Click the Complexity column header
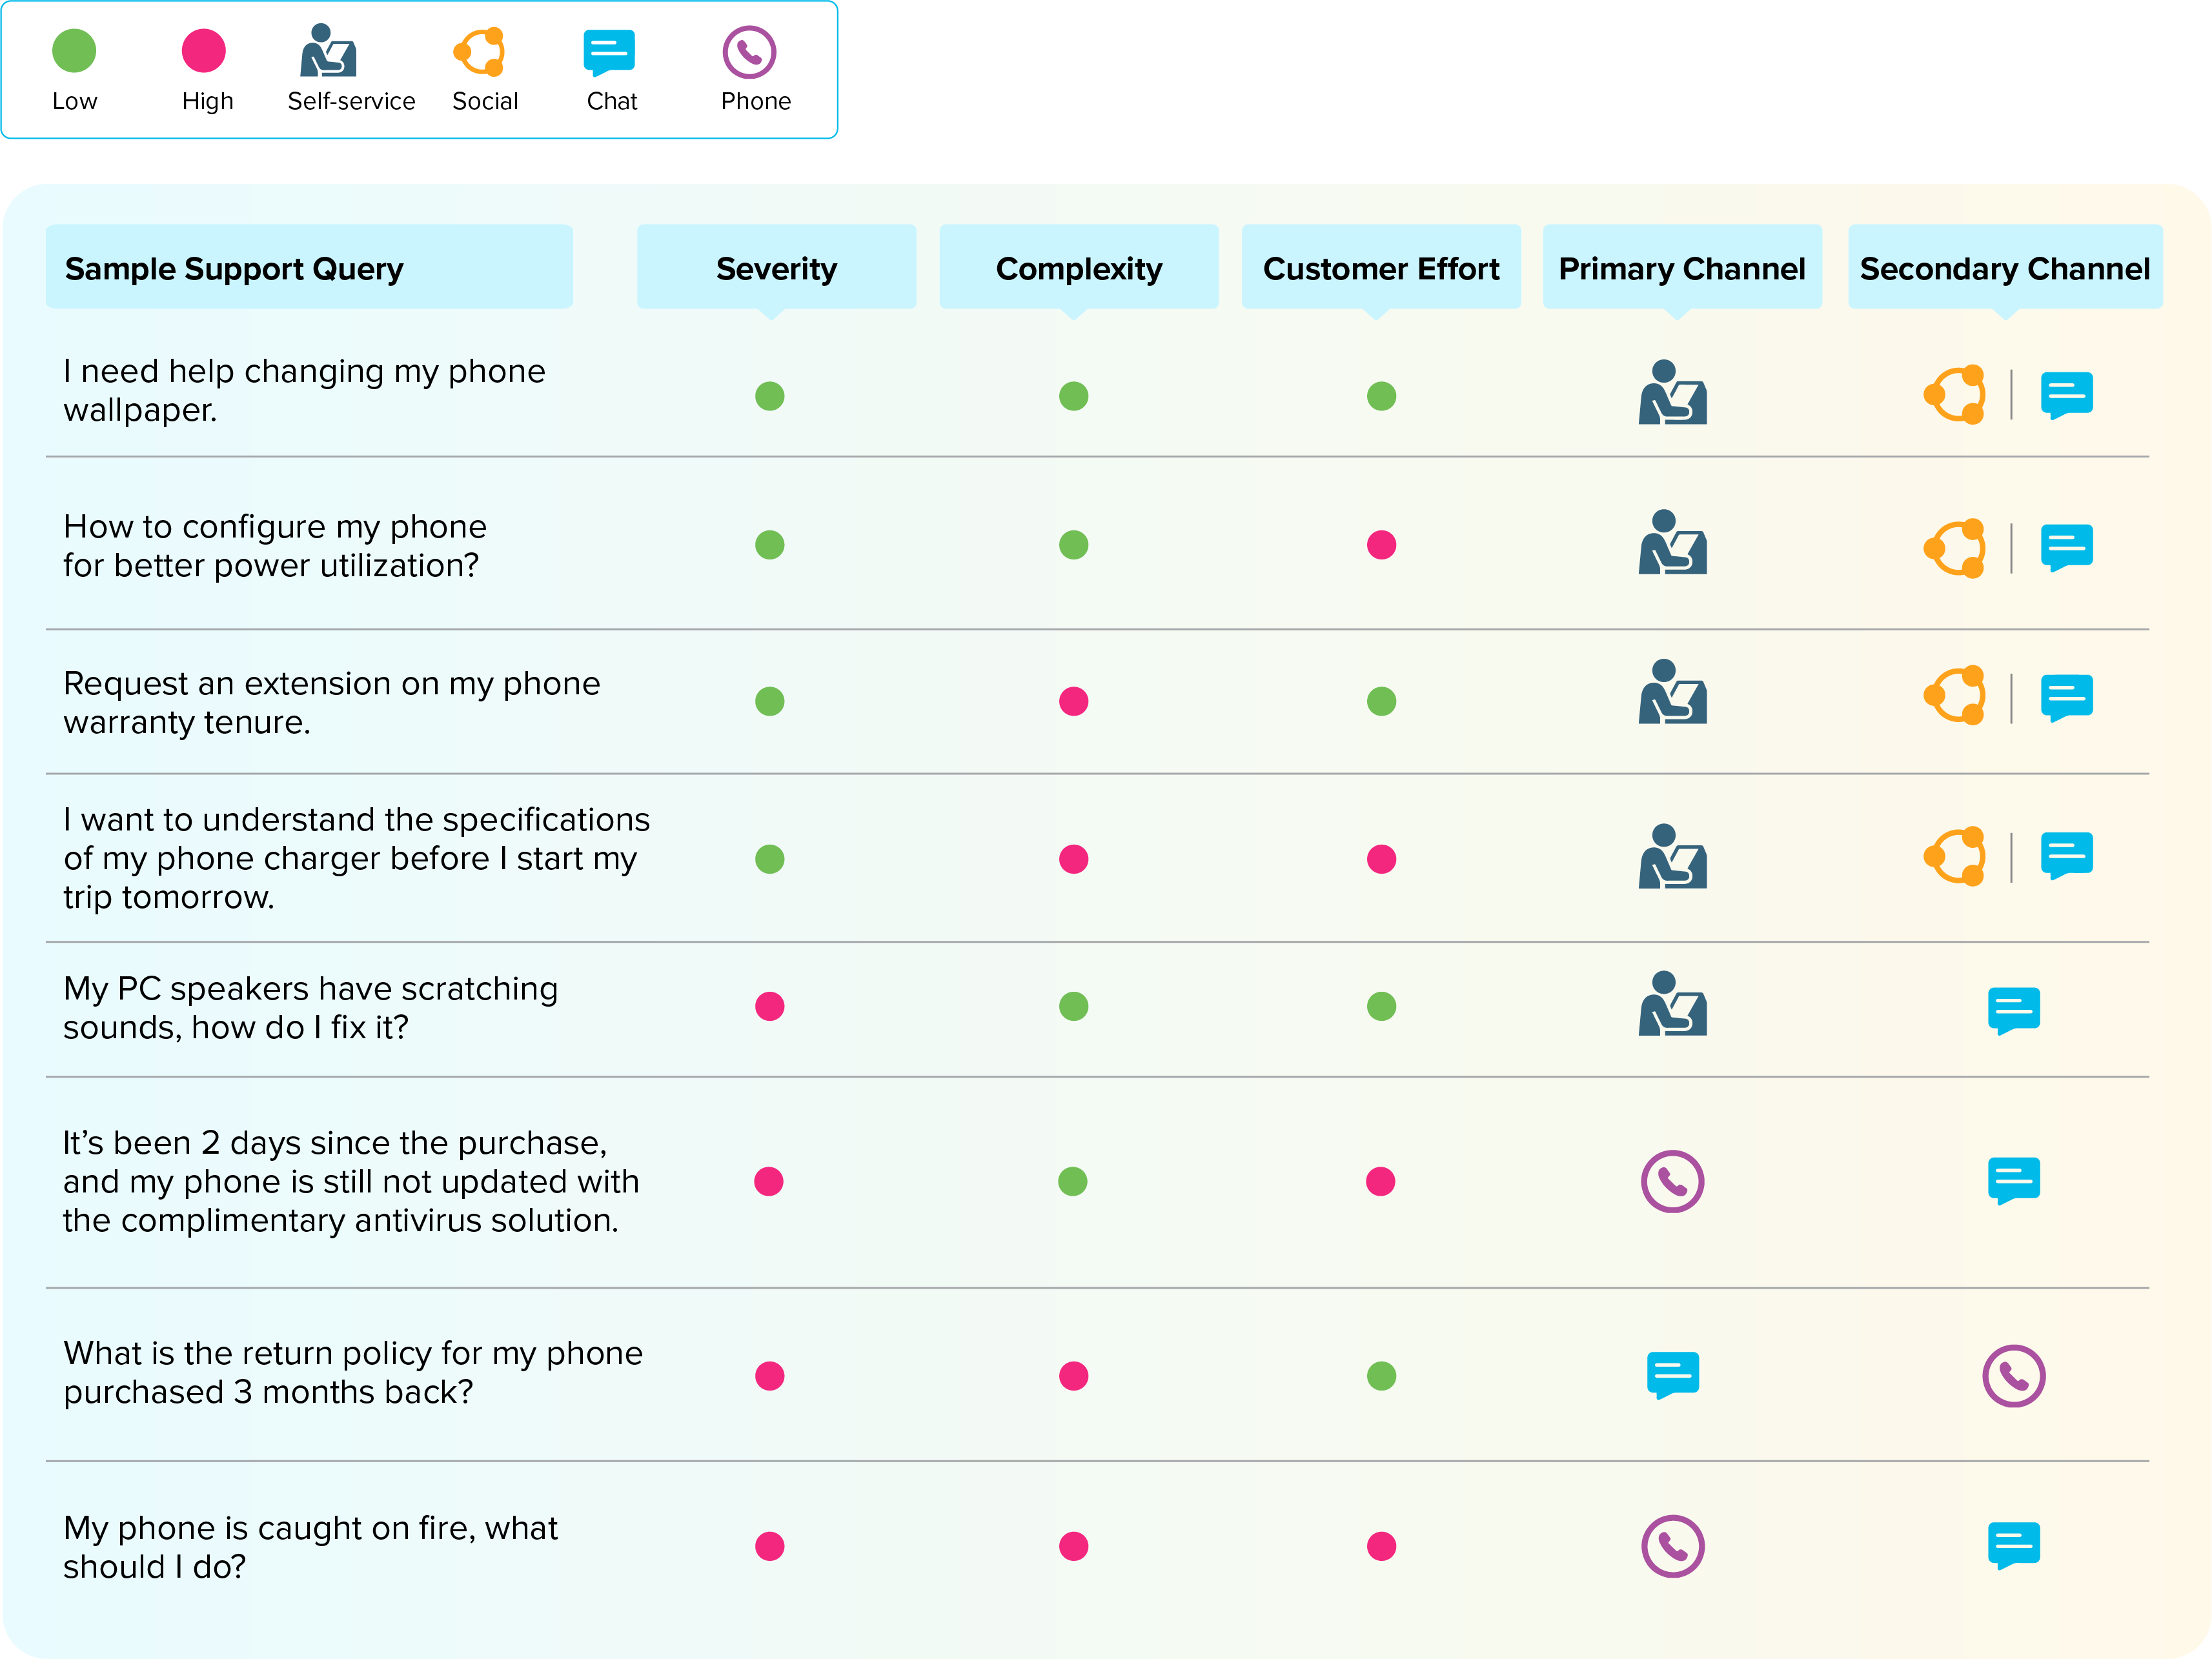The image size is (2212, 1659). (1079, 267)
